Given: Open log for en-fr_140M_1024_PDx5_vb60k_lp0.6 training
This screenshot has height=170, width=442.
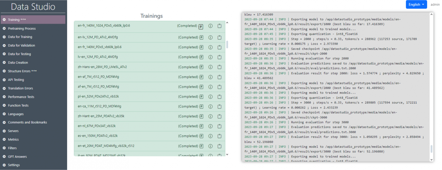Looking at the screenshot, I should [x=201, y=27].
